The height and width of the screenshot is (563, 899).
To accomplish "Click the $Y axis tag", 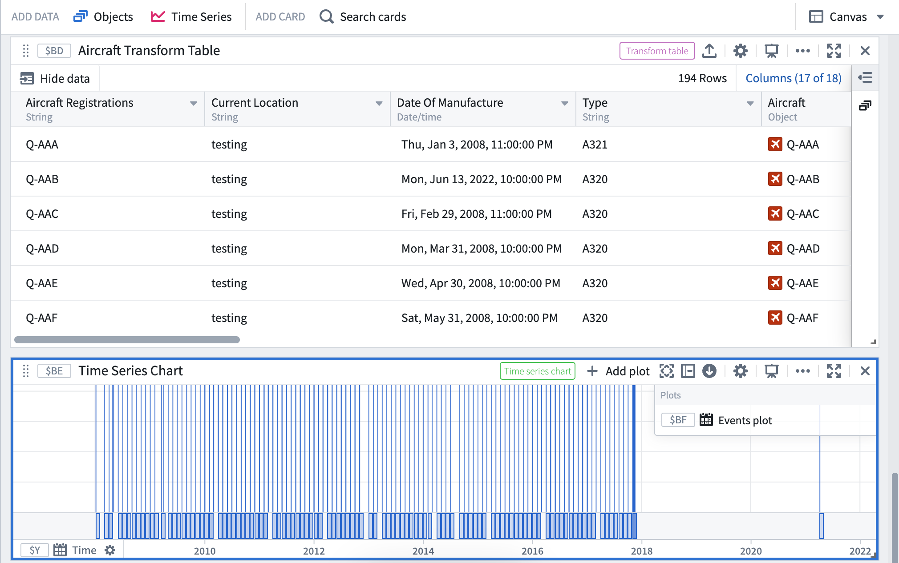I will click(35, 550).
